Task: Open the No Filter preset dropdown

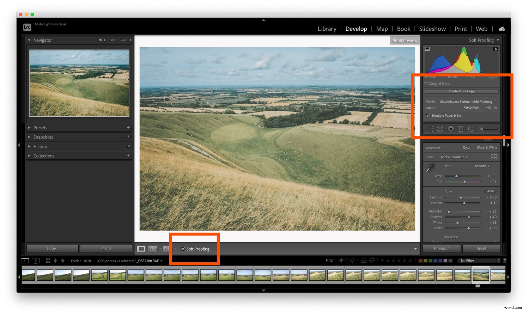Action: tap(479, 261)
